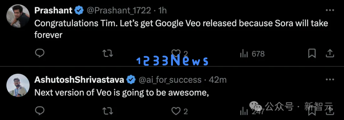Reply to AshutoshShrivastava's tweet
The image size is (344, 120).
[40, 111]
